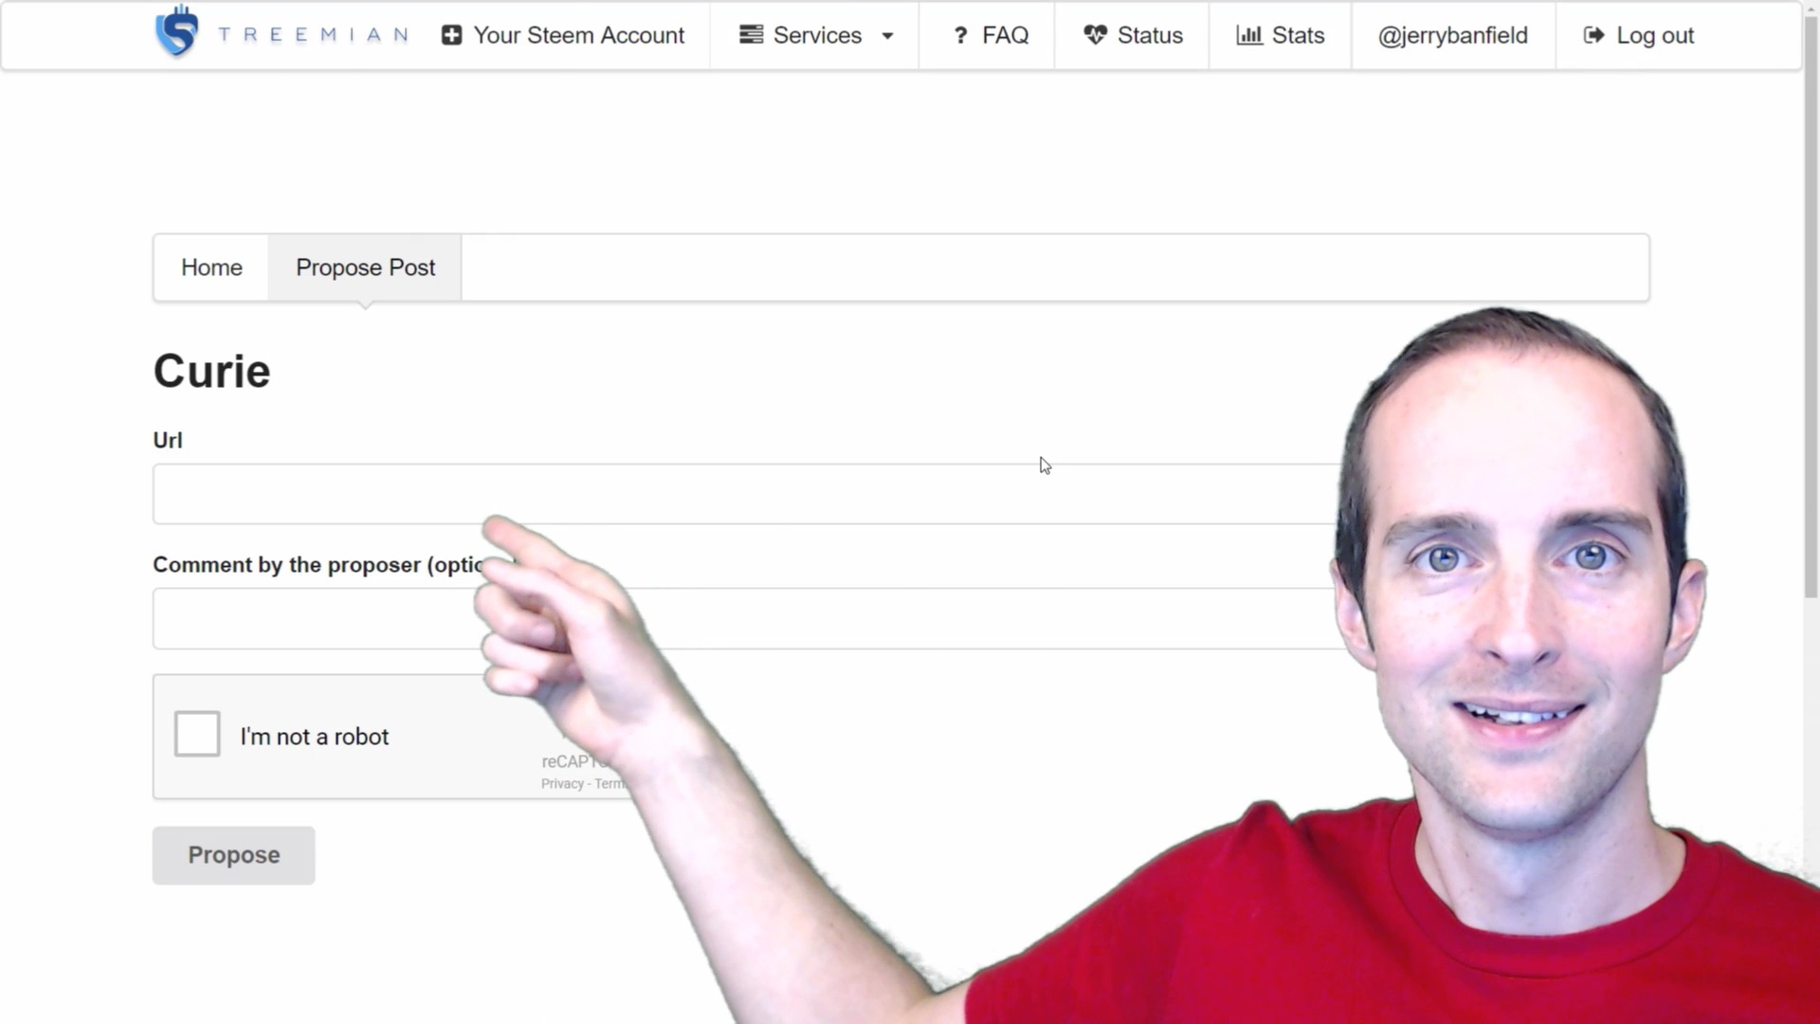Open the Services menu

tap(816, 35)
